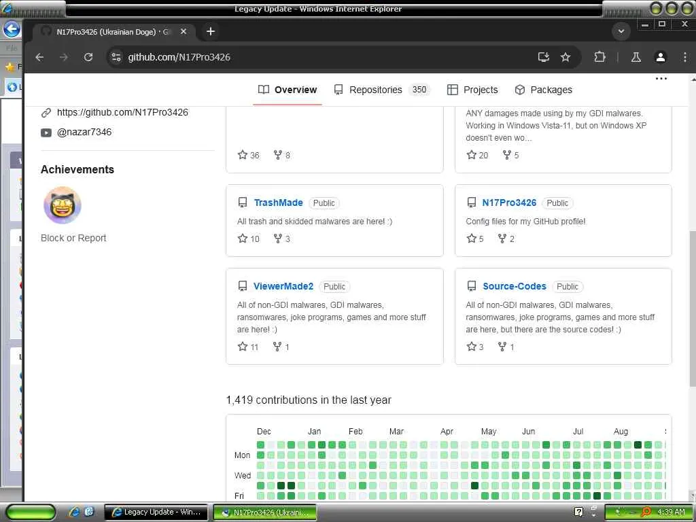Open the ViewerMade2 repository
This screenshot has height=522, width=696.
pyautogui.click(x=283, y=286)
